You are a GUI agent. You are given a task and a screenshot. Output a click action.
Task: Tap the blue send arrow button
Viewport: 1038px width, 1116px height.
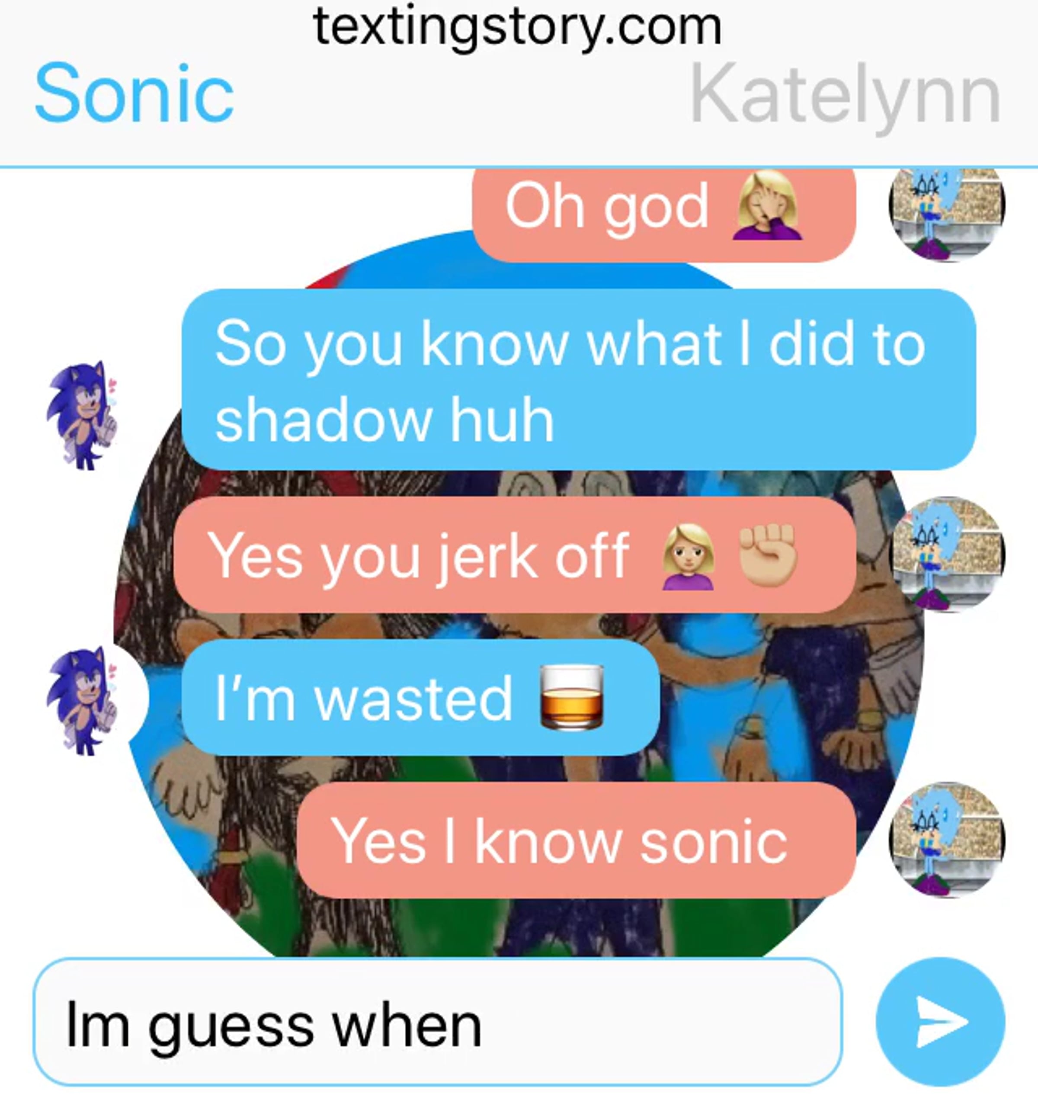point(940,1021)
